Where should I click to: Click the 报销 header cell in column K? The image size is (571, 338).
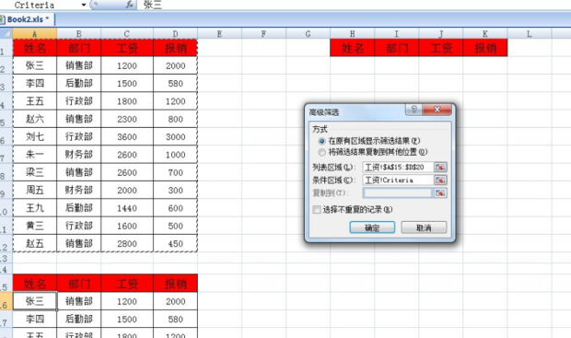click(485, 48)
